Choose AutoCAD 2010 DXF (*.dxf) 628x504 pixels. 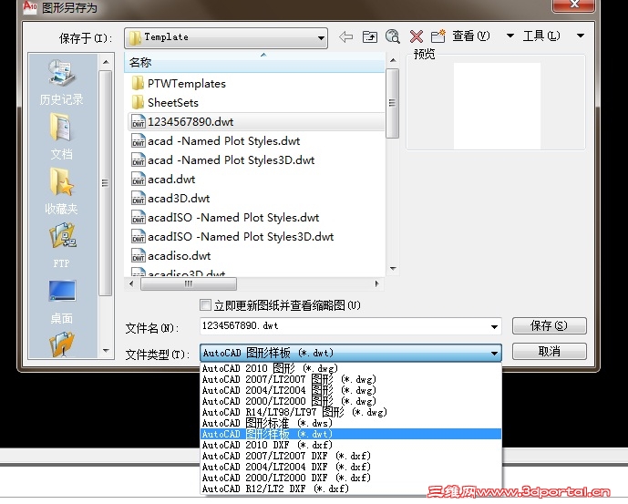click(350, 445)
